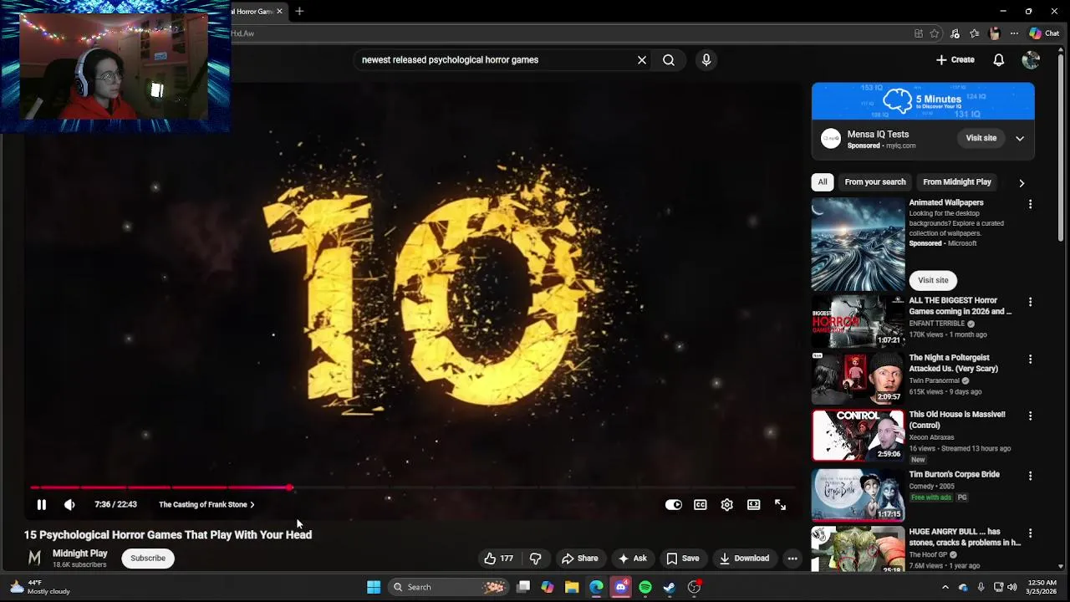Select the From Midnight Play chip

click(x=957, y=182)
